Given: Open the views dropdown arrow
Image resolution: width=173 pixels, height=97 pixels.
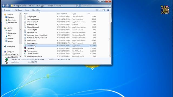Looking at the screenshot, I should (99, 10).
